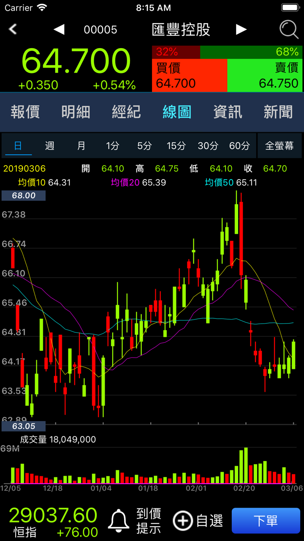Go to previous stock with left triangle
The image size is (304, 541).
click(x=59, y=29)
